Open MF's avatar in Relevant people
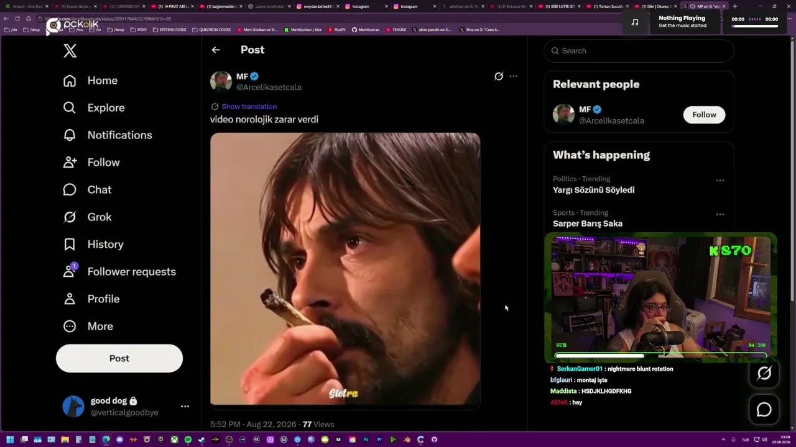Viewport: 796px width, 447px height. [x=563, y=115]
